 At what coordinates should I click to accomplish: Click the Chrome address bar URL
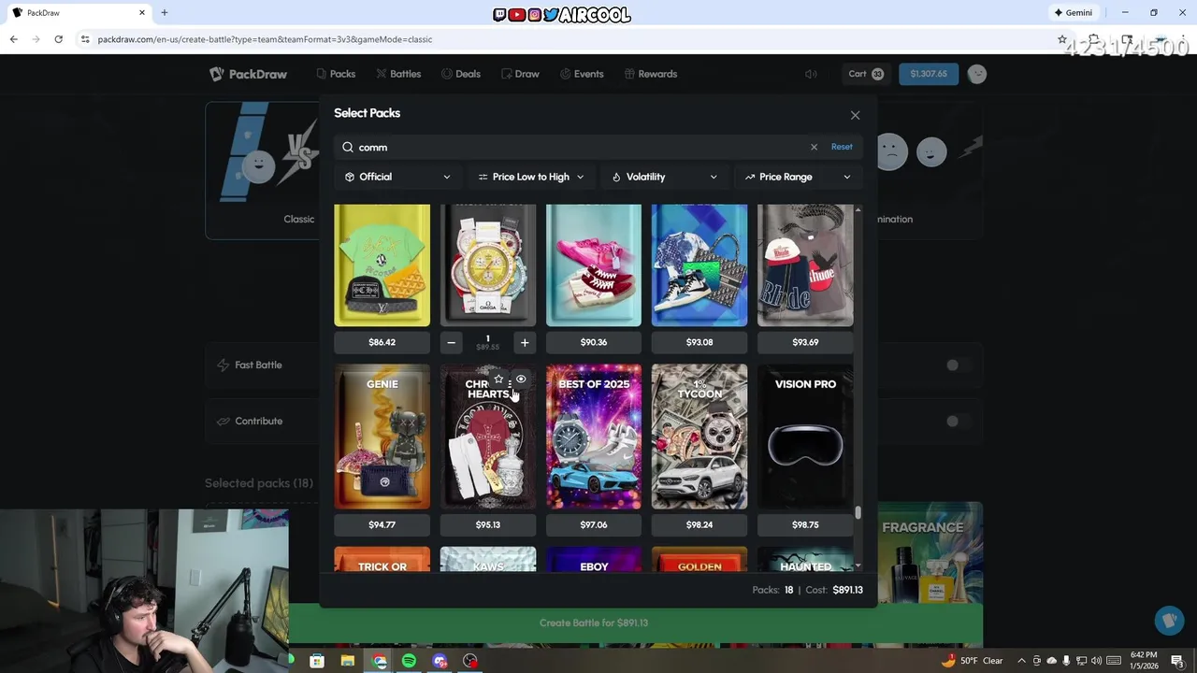point(265,39)
